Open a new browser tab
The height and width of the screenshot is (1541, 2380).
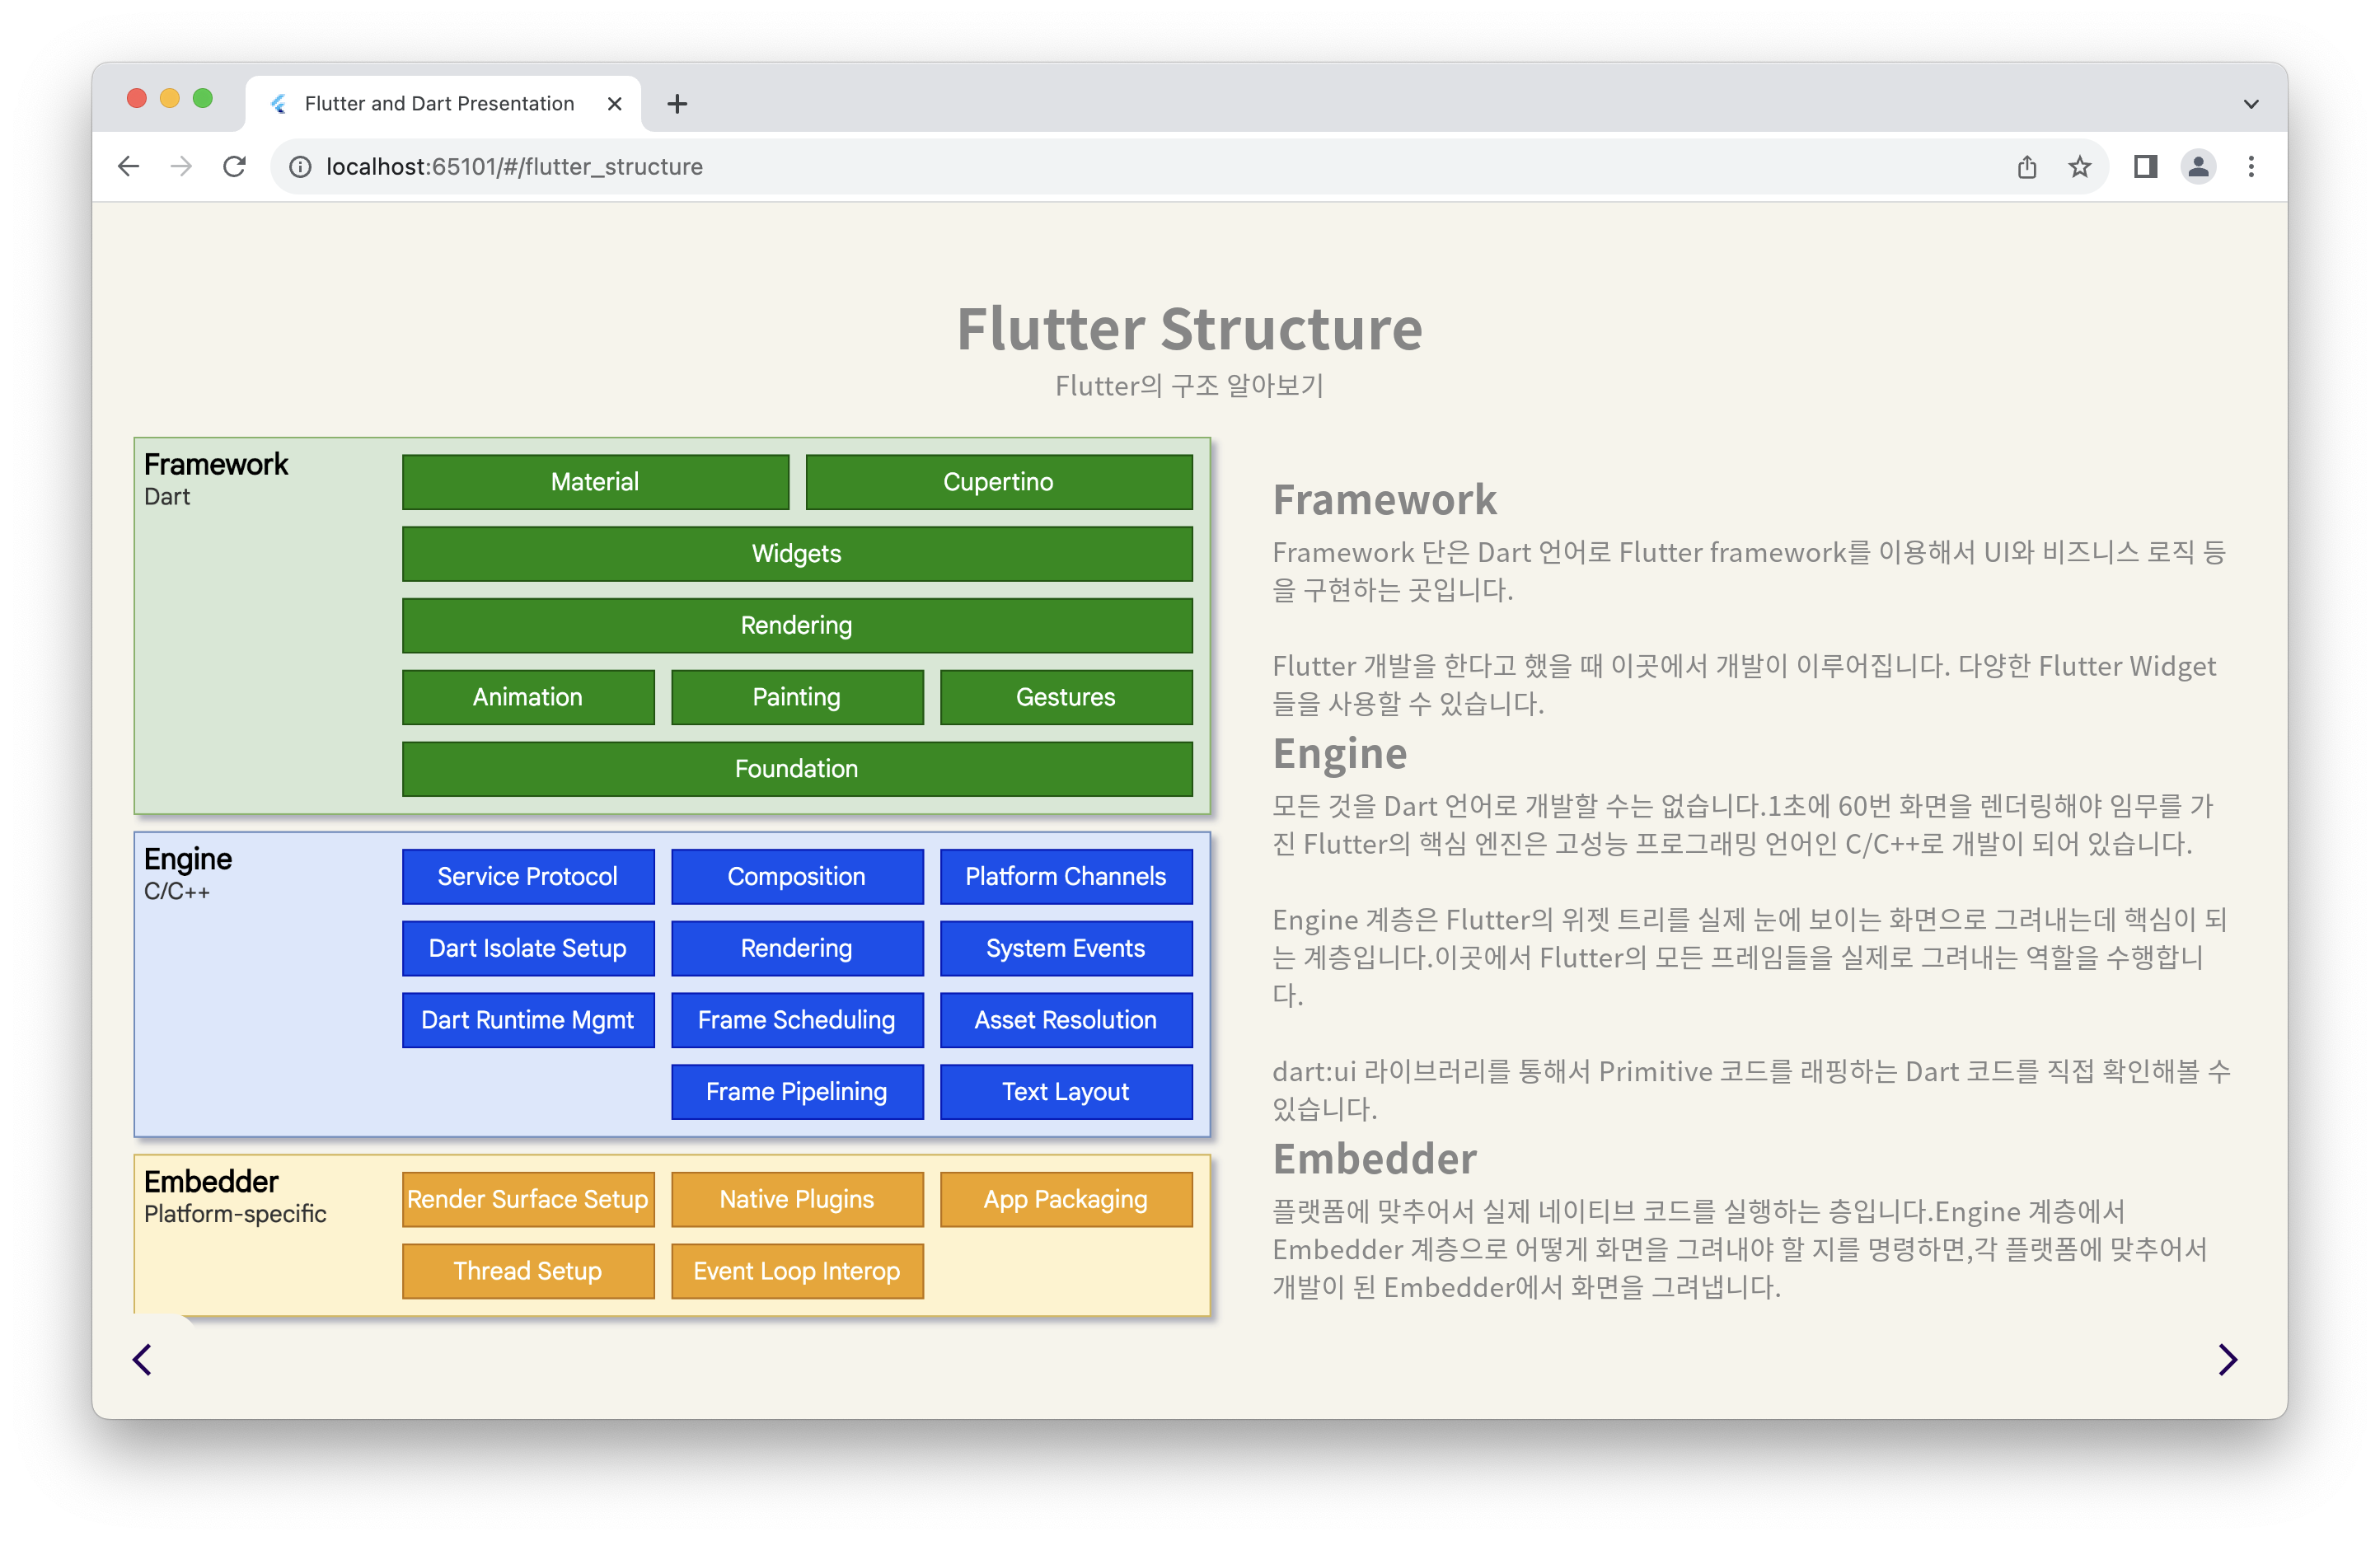pyautogui.click(x=677, y=103)
